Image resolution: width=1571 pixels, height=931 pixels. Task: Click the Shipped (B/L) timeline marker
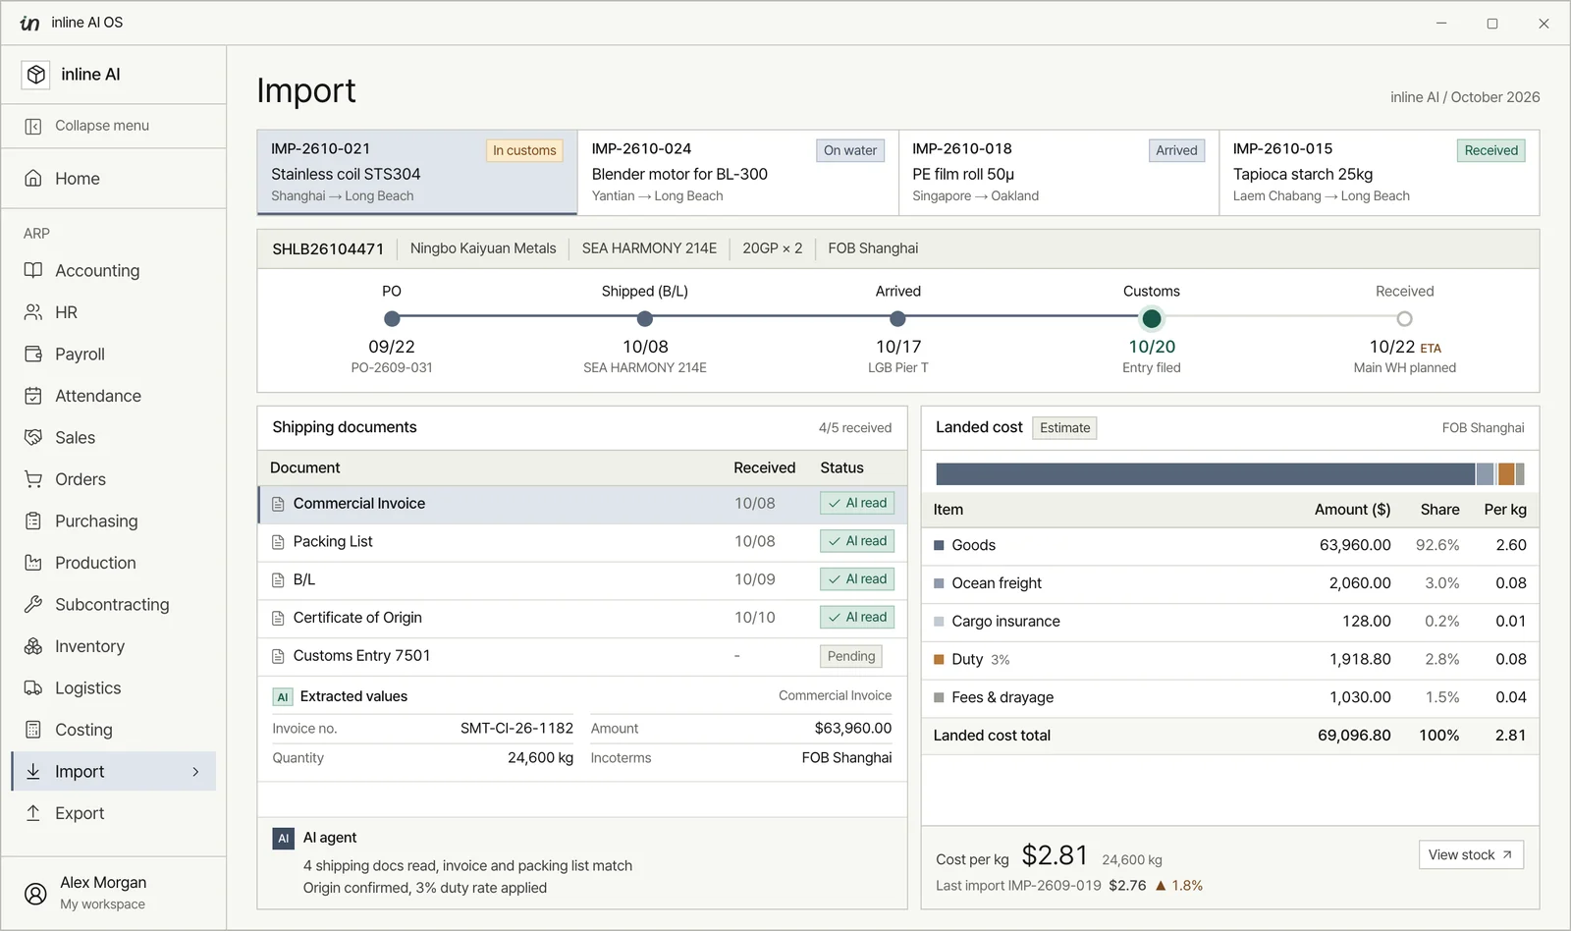click(x=645, y=318)
